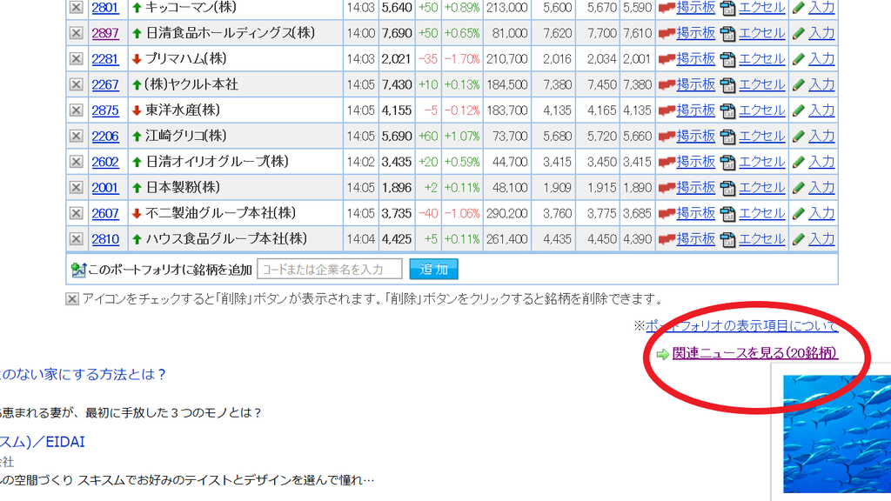
Task: Click pencil edit icon in 東洋水産 row
Action: click(x=799, y=110)
